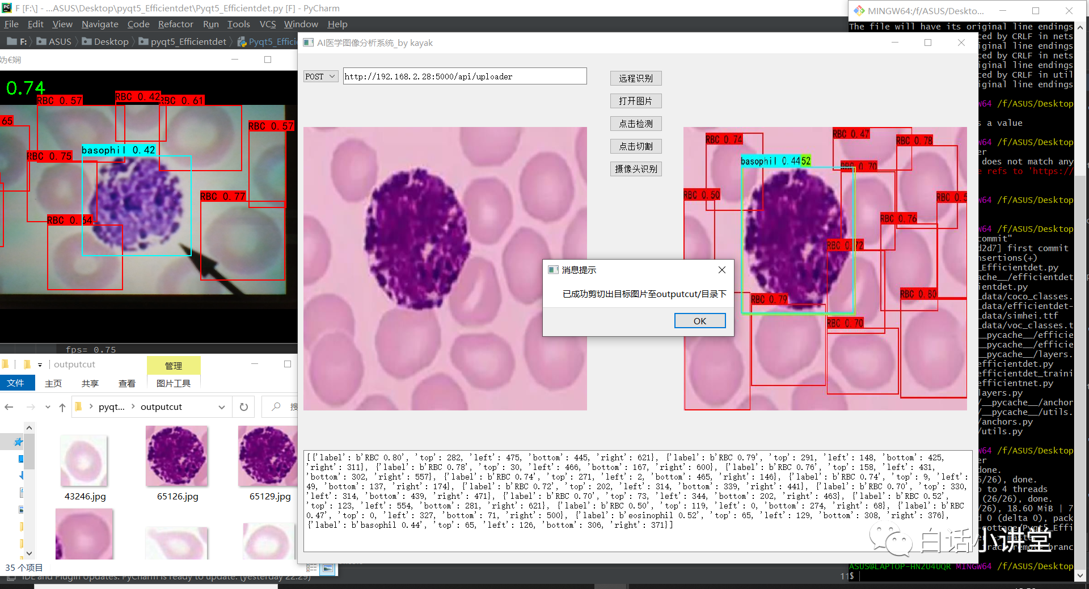This screenshot has width=1089, height=589.
Task: Click the 摄像头识别 camera recognition button
Action: (636, 169)
